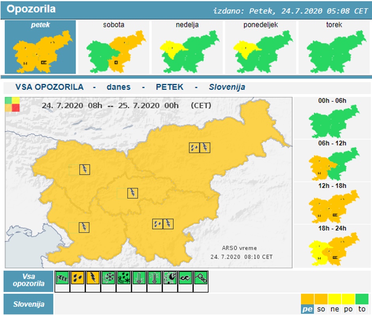This screenshot has height=315, width=372.
Task: Click the coastal waves warning icon
Action: point(185,277)
